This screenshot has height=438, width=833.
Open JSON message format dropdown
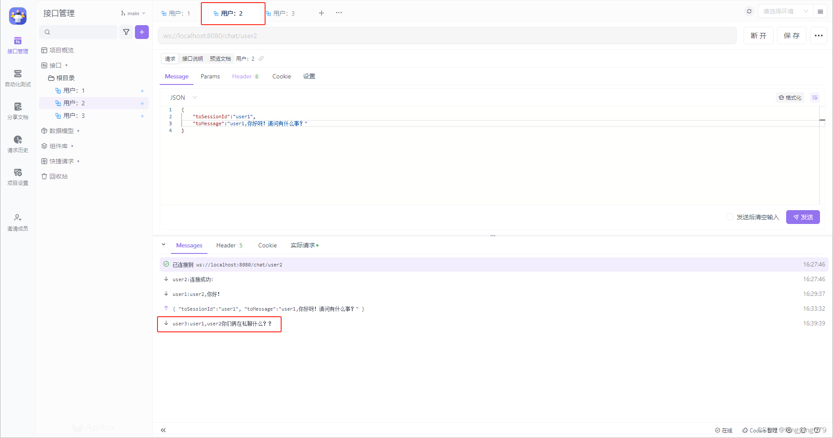(184, 97)
